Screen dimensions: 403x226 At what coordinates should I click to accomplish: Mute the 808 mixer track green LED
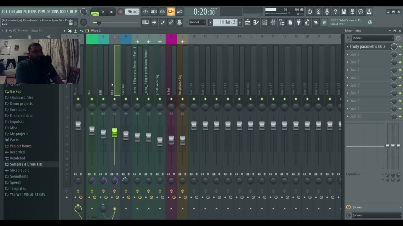(103, 99)
